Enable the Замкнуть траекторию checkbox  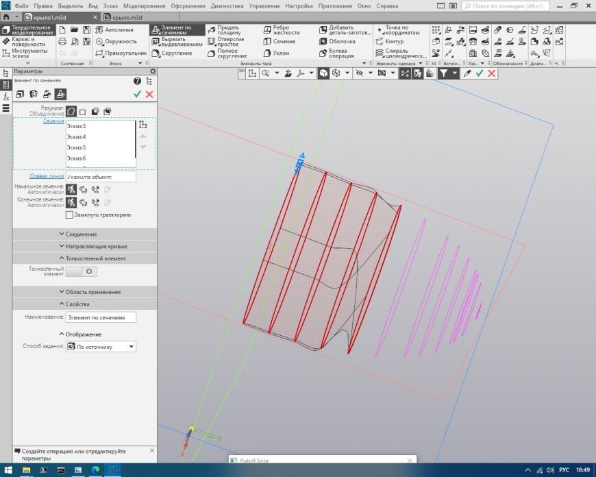tap(69, 215)
